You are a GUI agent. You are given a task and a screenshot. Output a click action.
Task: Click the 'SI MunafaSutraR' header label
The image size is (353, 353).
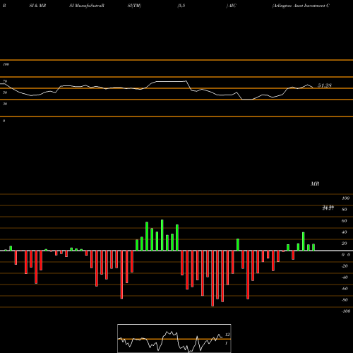tap(87, 6)
